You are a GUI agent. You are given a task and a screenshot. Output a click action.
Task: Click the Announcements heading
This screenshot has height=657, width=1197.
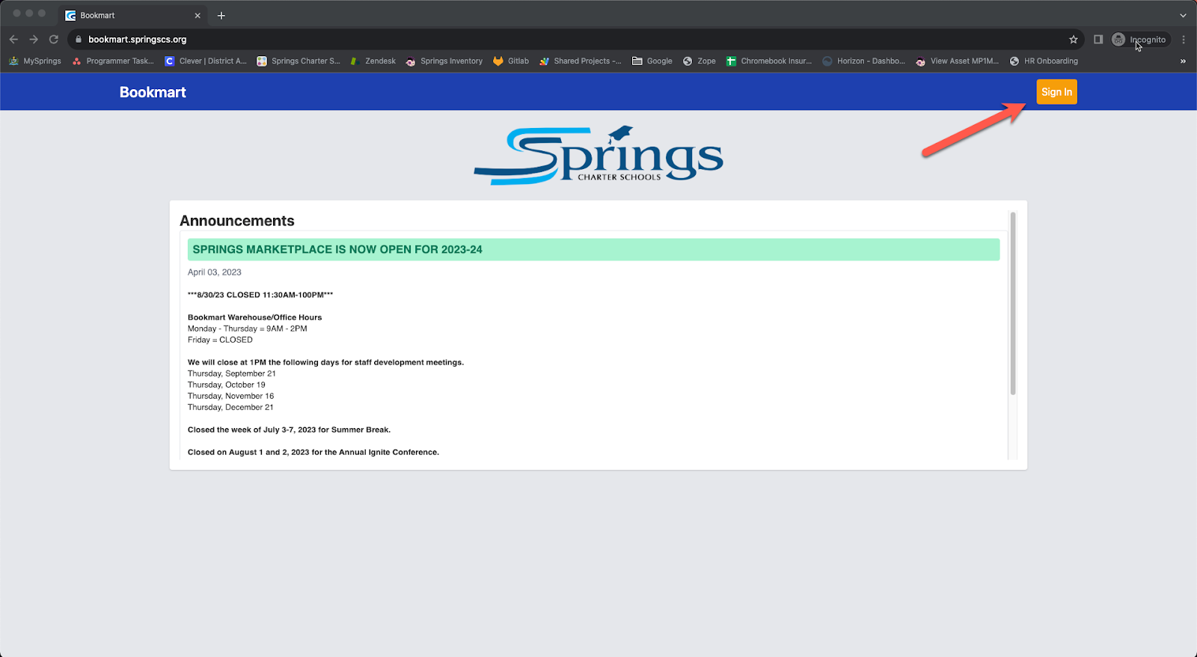237,221
